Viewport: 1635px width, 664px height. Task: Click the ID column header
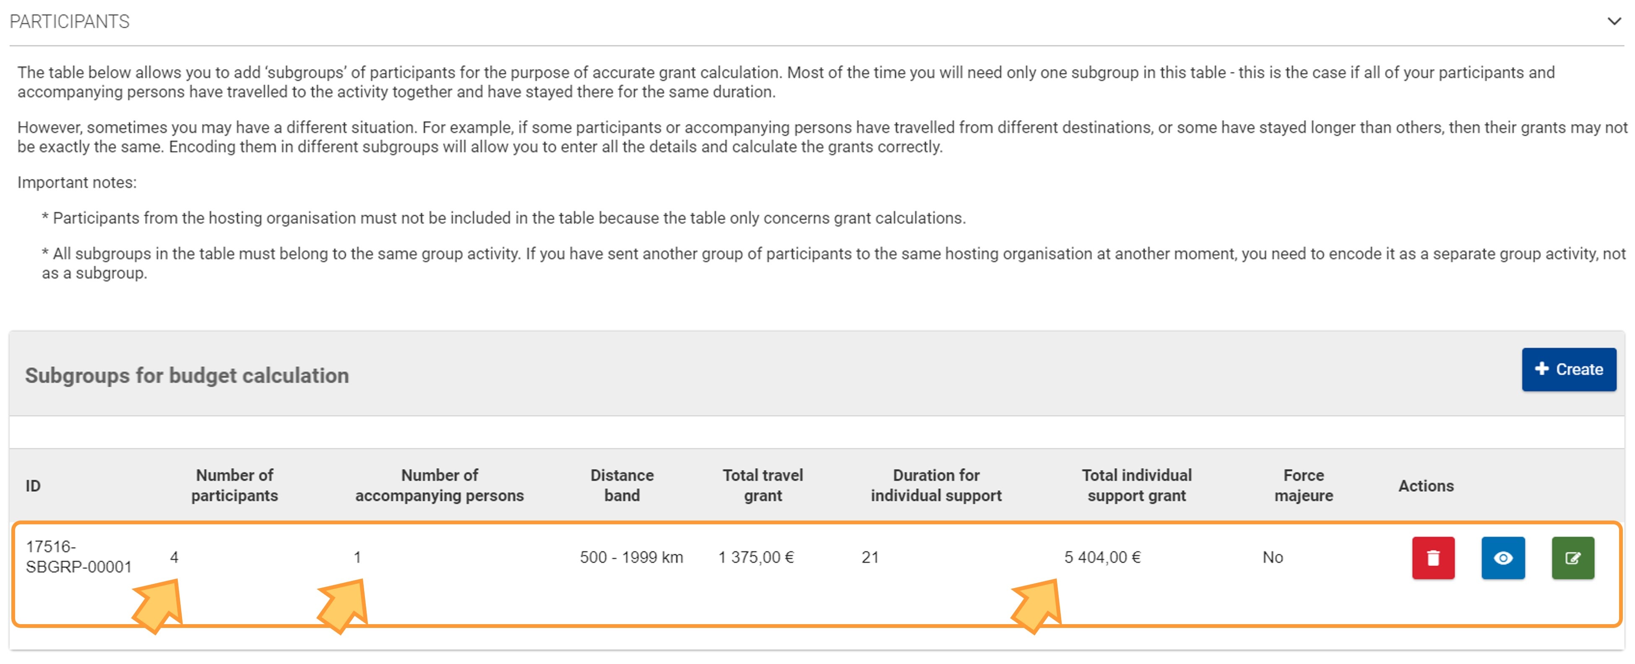(x=33, y=486)
